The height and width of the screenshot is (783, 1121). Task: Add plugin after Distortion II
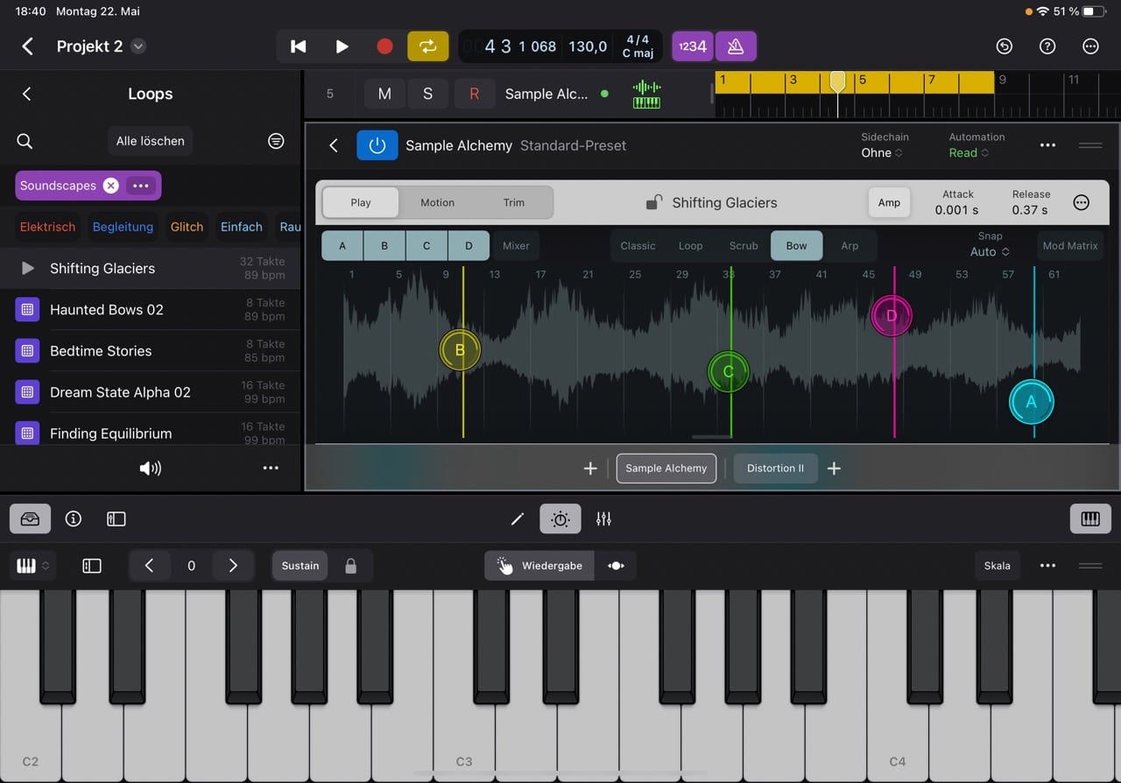click(x=835, y=469)
